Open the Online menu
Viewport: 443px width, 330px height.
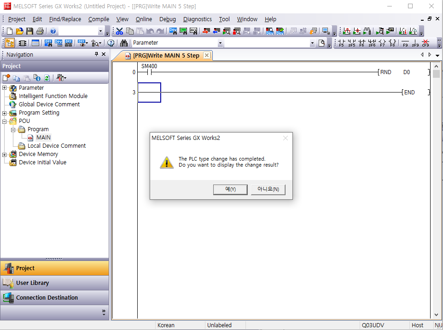[x=144, y=19]
